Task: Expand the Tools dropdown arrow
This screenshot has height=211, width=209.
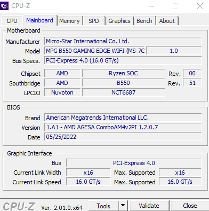Action: click(x=123, y=206)
